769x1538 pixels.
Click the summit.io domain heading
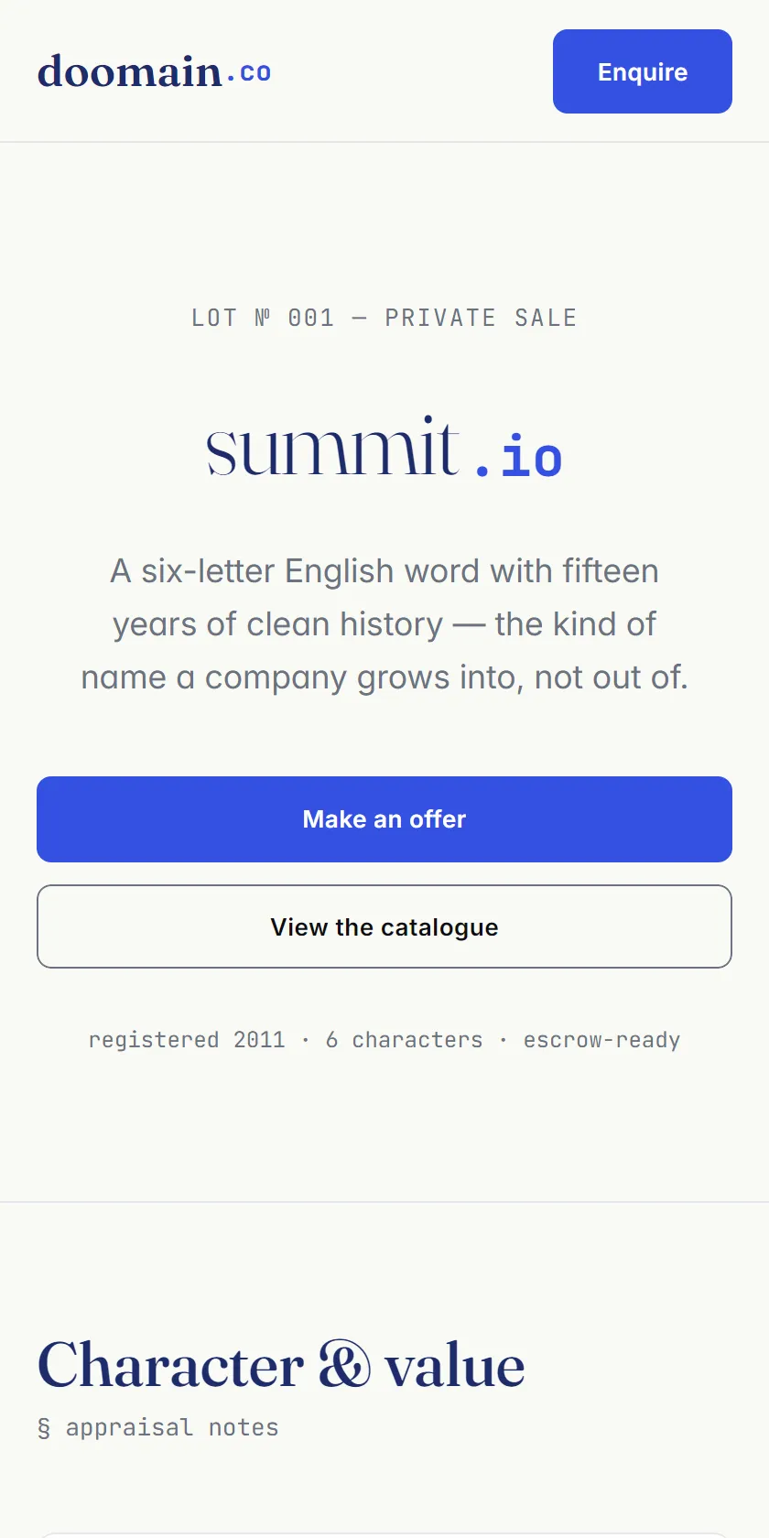[384, 449]
